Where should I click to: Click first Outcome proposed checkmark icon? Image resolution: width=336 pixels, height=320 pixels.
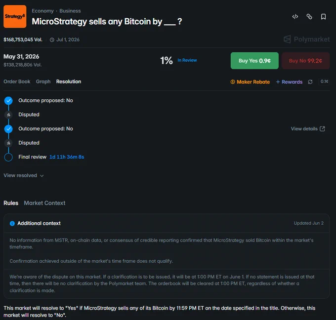[8, 100]
